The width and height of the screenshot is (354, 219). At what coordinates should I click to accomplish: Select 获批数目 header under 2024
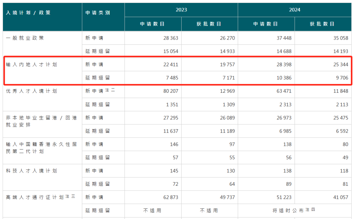pyautogui.click(x=323, y=24)
